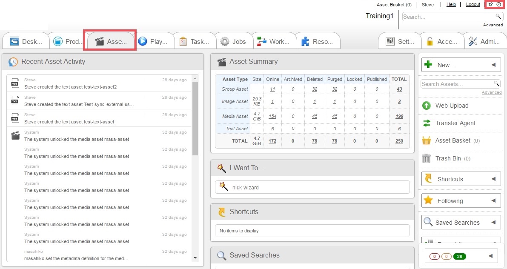Click the Online media assets count 154
The image size is (507, 269).
click(x=272, y=116)
